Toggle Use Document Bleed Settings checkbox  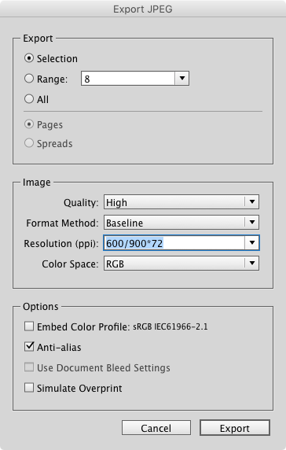tap(29, 367)
